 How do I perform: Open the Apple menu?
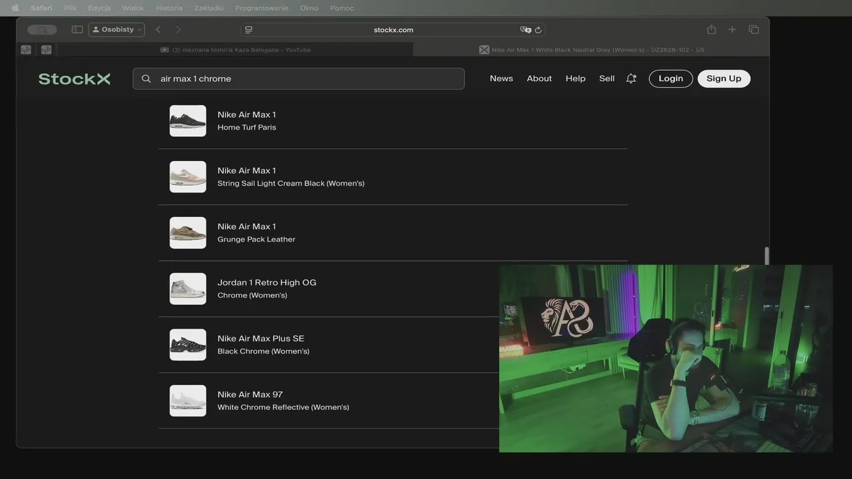(x=15, y=8)
